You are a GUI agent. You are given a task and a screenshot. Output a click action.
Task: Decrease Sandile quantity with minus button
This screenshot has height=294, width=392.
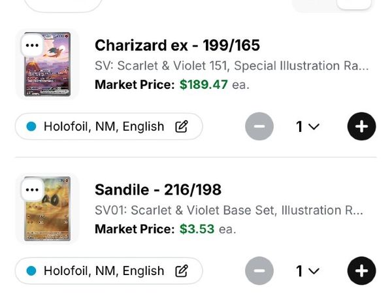coord(259,270)
